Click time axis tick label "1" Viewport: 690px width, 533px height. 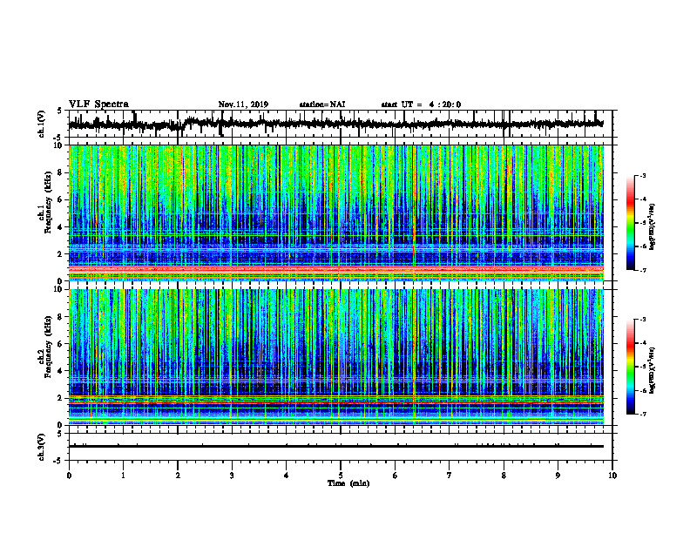click(124, 476)
